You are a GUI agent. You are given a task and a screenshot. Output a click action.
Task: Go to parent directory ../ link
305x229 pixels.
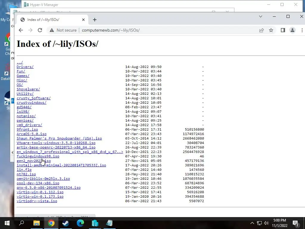[20, 62]
